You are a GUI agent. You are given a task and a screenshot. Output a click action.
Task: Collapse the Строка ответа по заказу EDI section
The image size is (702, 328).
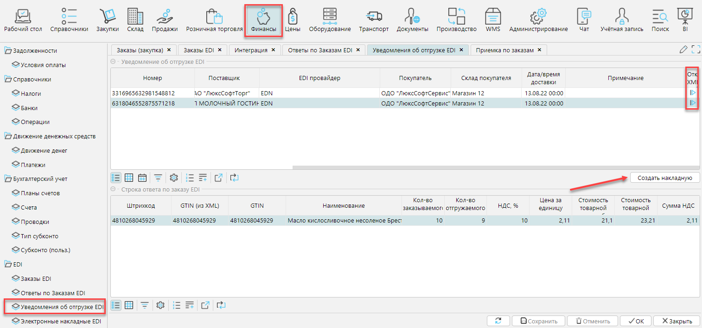pyautogui.click(x=113, y=189)
